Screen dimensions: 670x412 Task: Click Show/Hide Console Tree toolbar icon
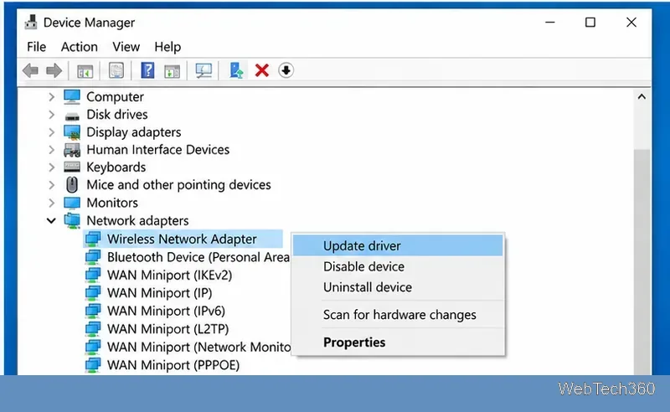pos(85,70)
